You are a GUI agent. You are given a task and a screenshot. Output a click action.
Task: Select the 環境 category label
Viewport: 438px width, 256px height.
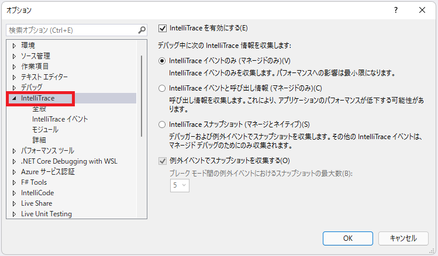(28, 46)
